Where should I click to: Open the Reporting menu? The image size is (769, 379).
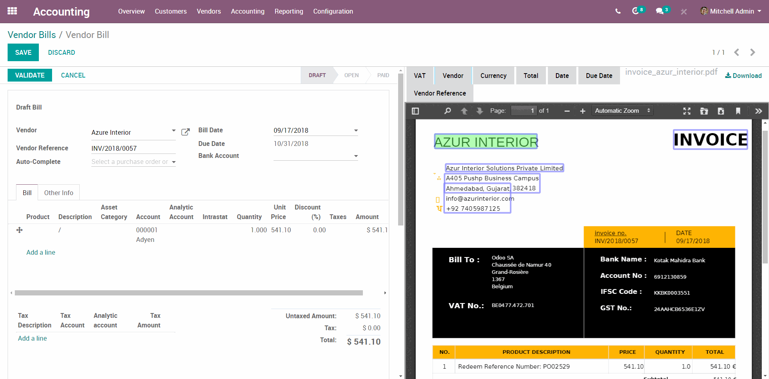click(x=289, y=11)
